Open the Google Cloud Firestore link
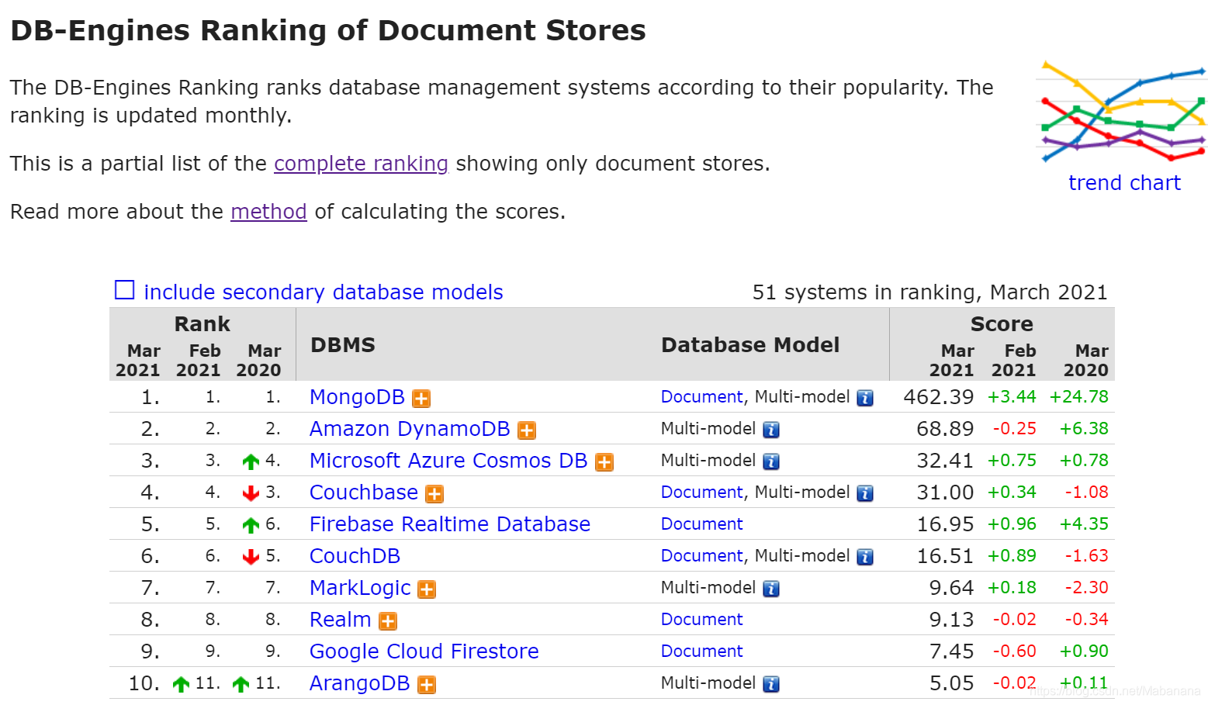1208x705 pixels. [424, 651]
